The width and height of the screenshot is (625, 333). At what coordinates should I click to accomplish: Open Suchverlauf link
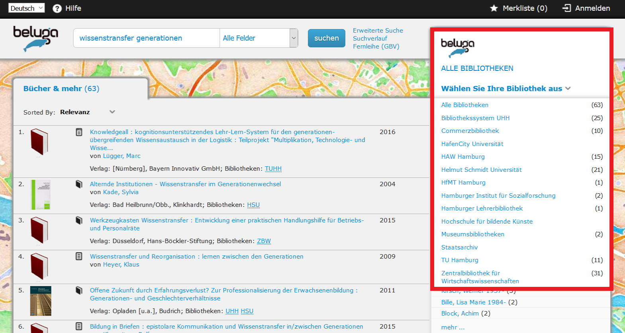pos(370,39)
